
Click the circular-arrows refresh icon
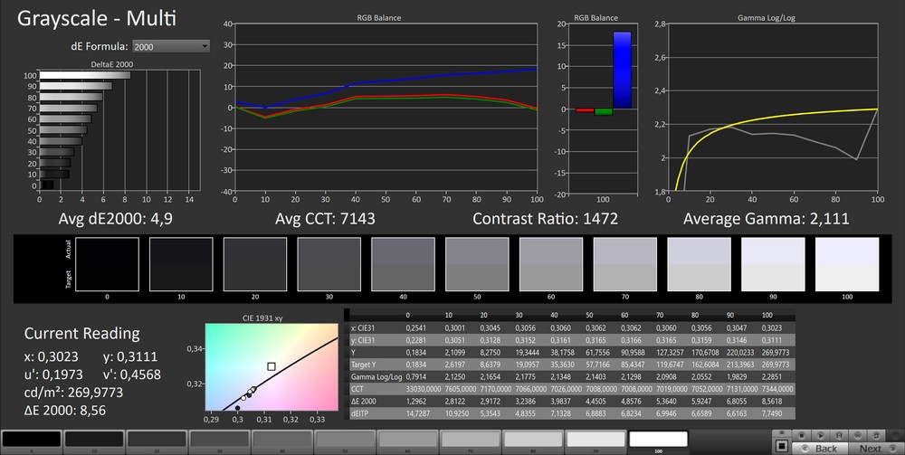tap(876, 435)
